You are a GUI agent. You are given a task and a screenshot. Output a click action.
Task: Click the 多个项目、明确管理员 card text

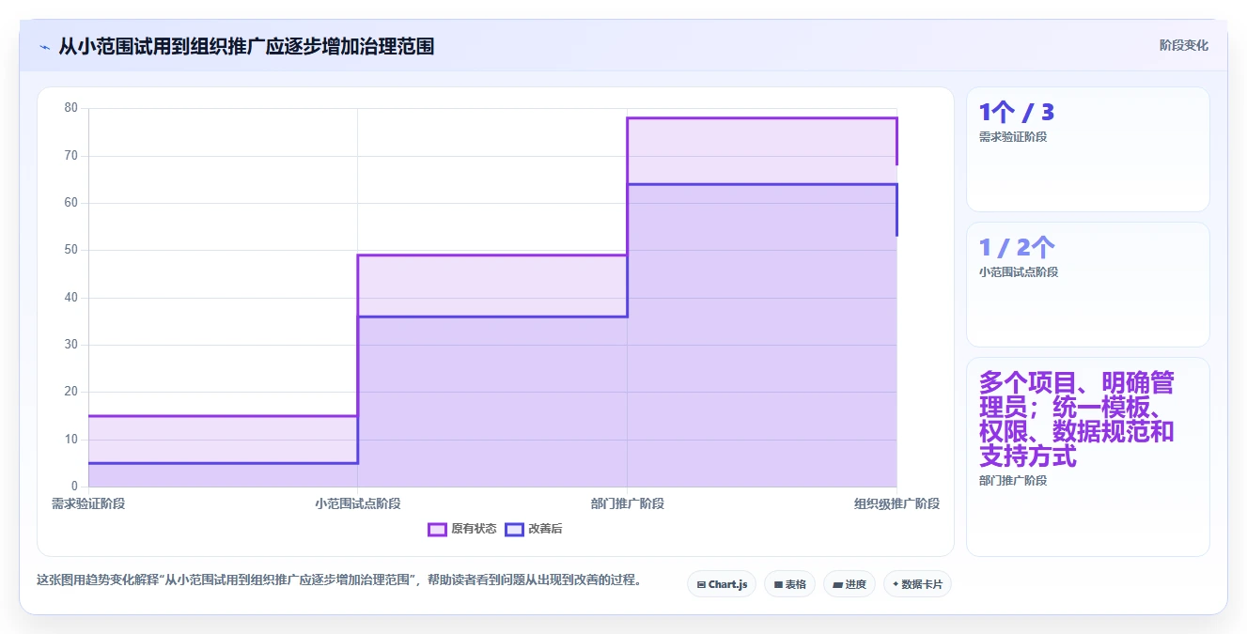click(x=1076, y=420)
